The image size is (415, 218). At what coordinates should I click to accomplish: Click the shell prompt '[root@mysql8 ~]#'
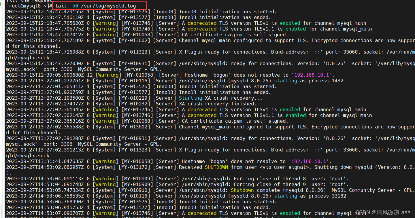pos(29,6)
